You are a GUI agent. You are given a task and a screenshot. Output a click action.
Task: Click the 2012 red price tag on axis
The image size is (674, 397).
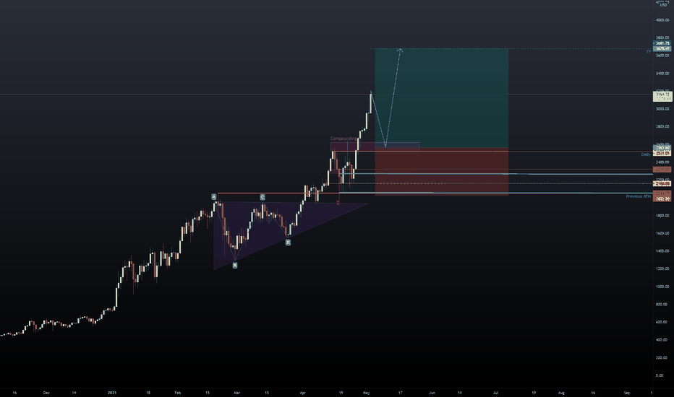coord(662,199)
